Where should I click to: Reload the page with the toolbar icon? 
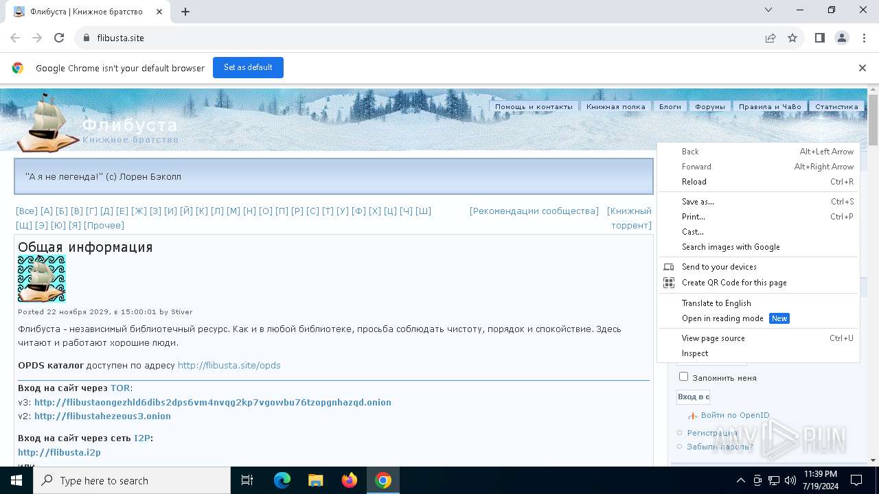tap(59, 38)
